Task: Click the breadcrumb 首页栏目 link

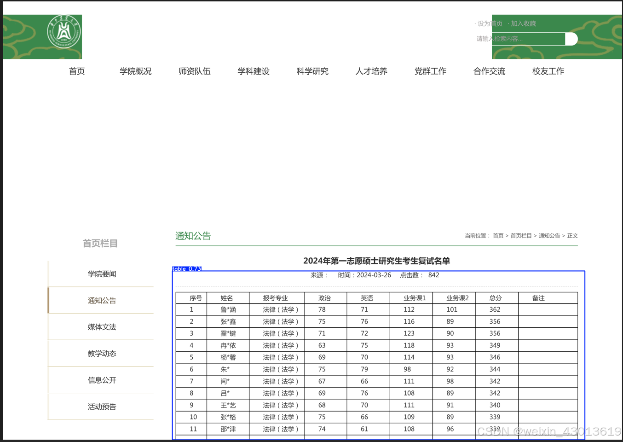Action: [521, 236]
